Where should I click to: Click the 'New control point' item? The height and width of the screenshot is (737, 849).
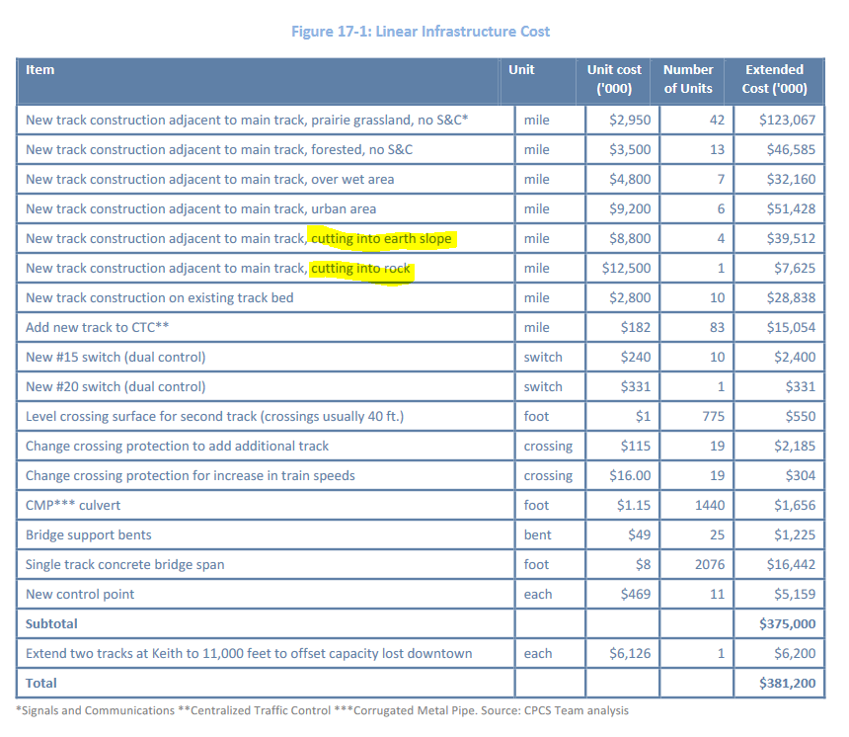pyautogui.click(x=80, y=594)
